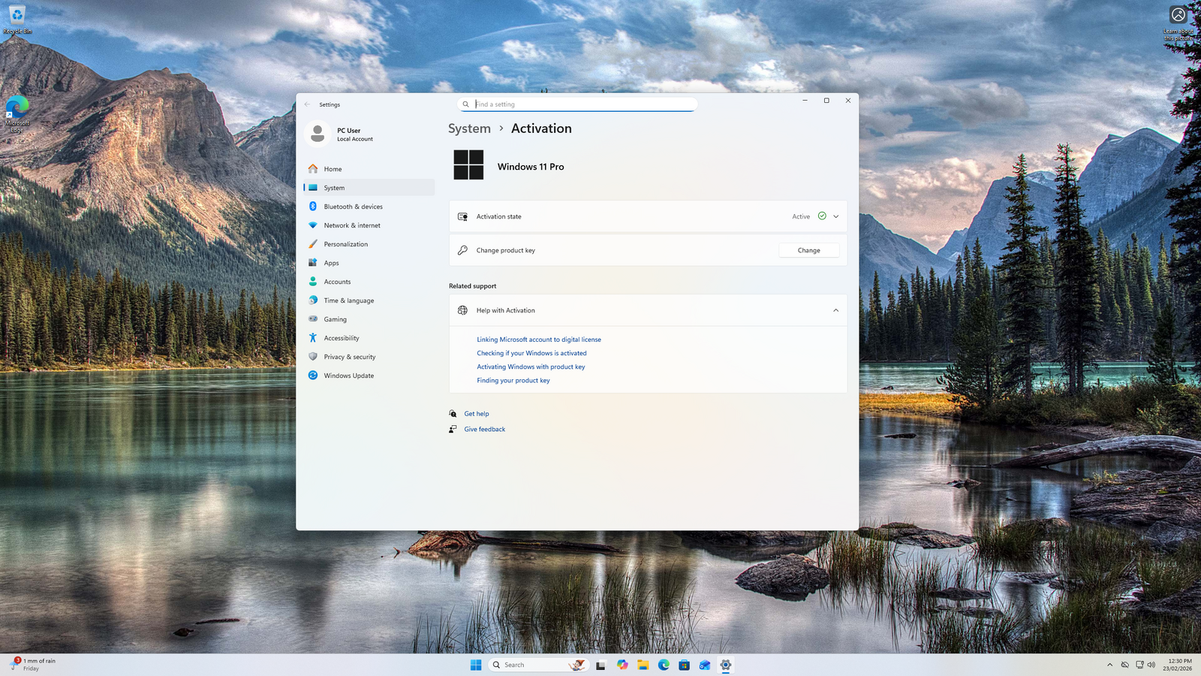This screenshot has height=676, width=1201.
Task: Open Linking Microsoft account to digital license
Action: (x=539, y=340)
